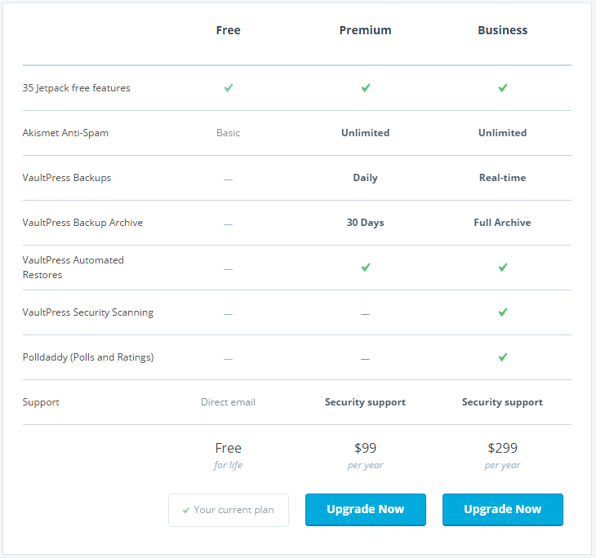Click the Business checkmark for Security Scanning
This screenshot has height=558, width=596.
click(503, 312)
